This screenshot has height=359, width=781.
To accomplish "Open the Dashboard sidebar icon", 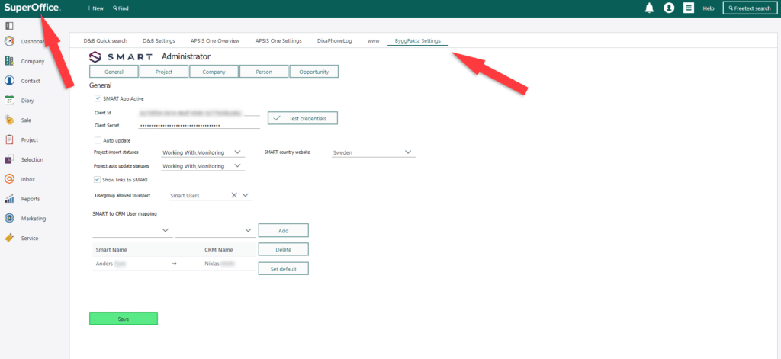I will coord(10,41).
